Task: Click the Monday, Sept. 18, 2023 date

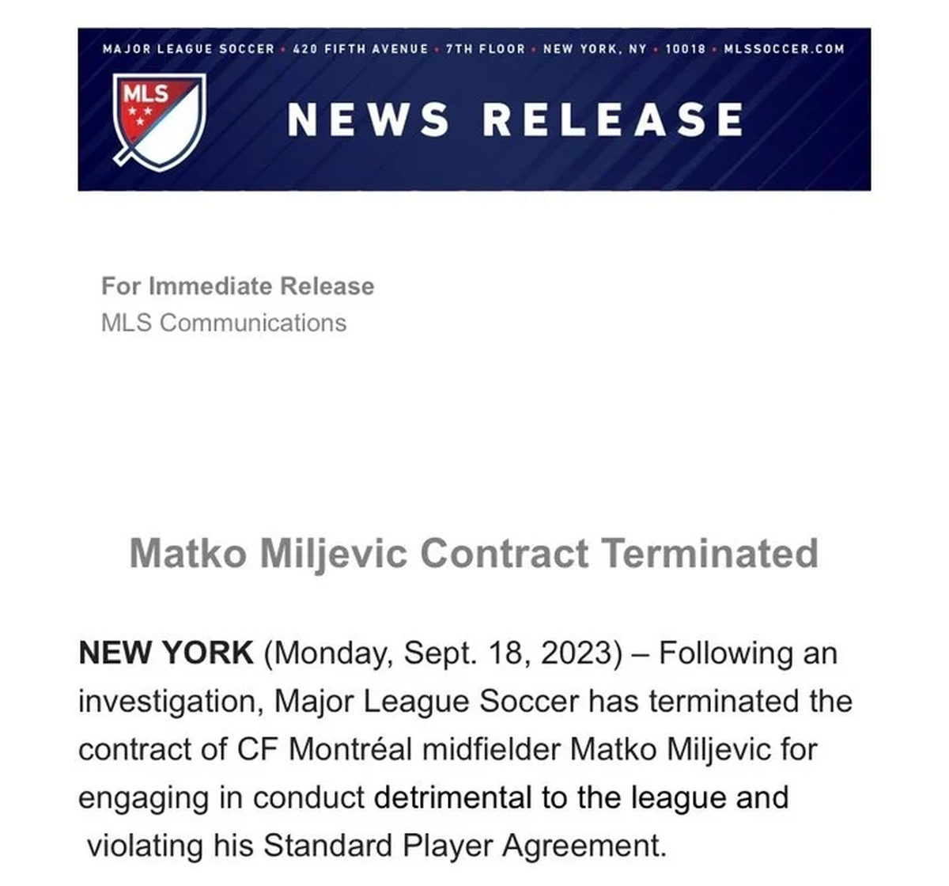Action: tap(443, 653)
